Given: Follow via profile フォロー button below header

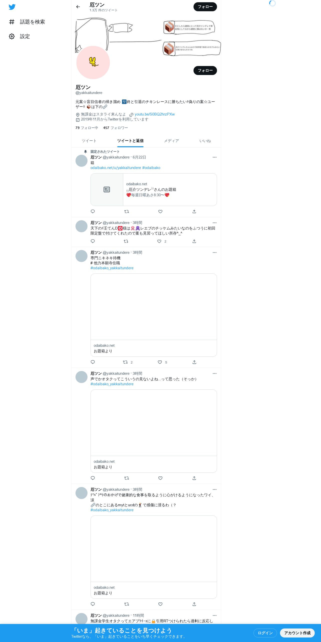Looking at the screenshot, I should pos(205,70).
